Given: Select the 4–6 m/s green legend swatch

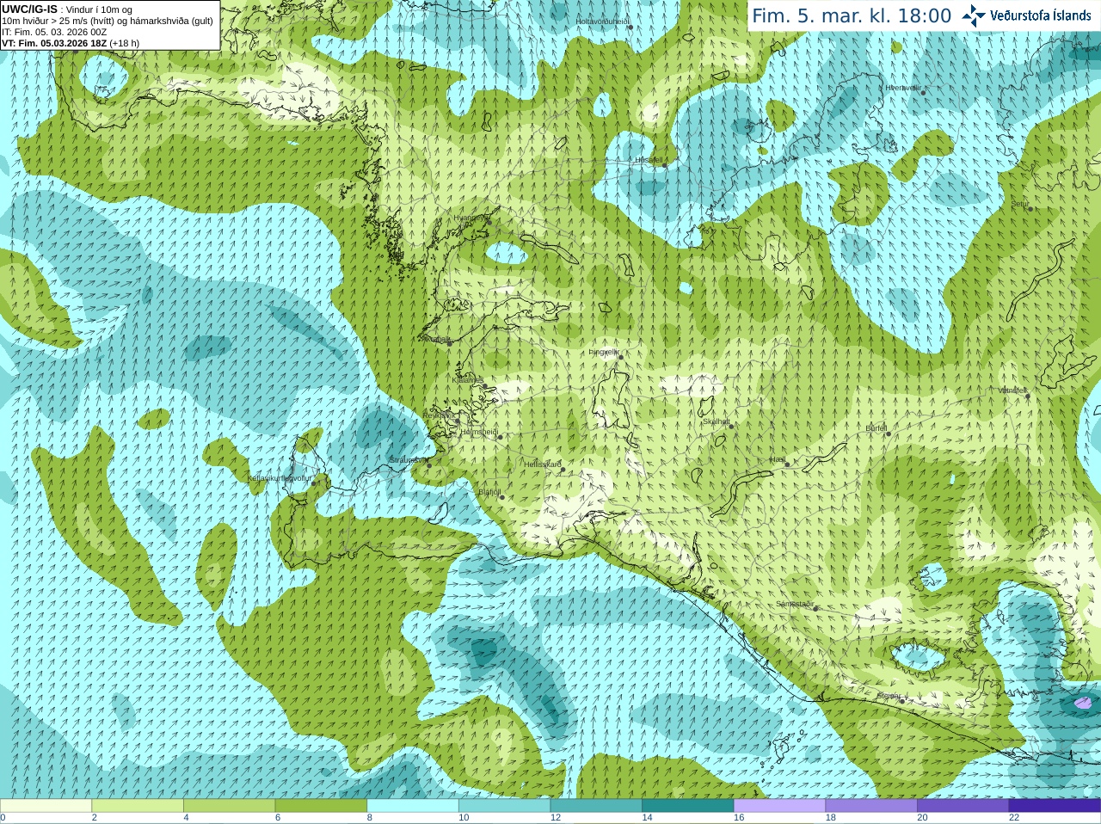Looking at the screenshot, I should coord(229,806).
